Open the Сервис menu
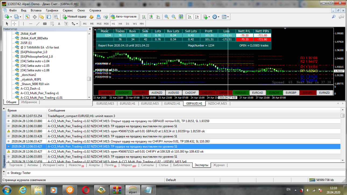347x195 pixels. 68,10
